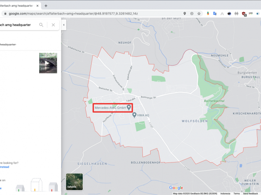This screenshot has width=261, height=195.
Task: Click the grey double-peak extension icon
Action: click(222, 13)
